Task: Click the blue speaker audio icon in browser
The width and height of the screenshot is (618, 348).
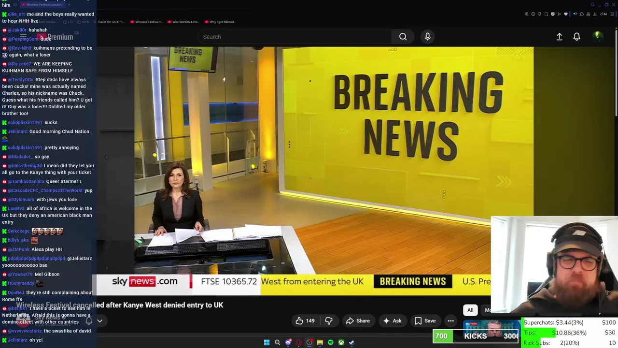Action: [x=575, y=14]
